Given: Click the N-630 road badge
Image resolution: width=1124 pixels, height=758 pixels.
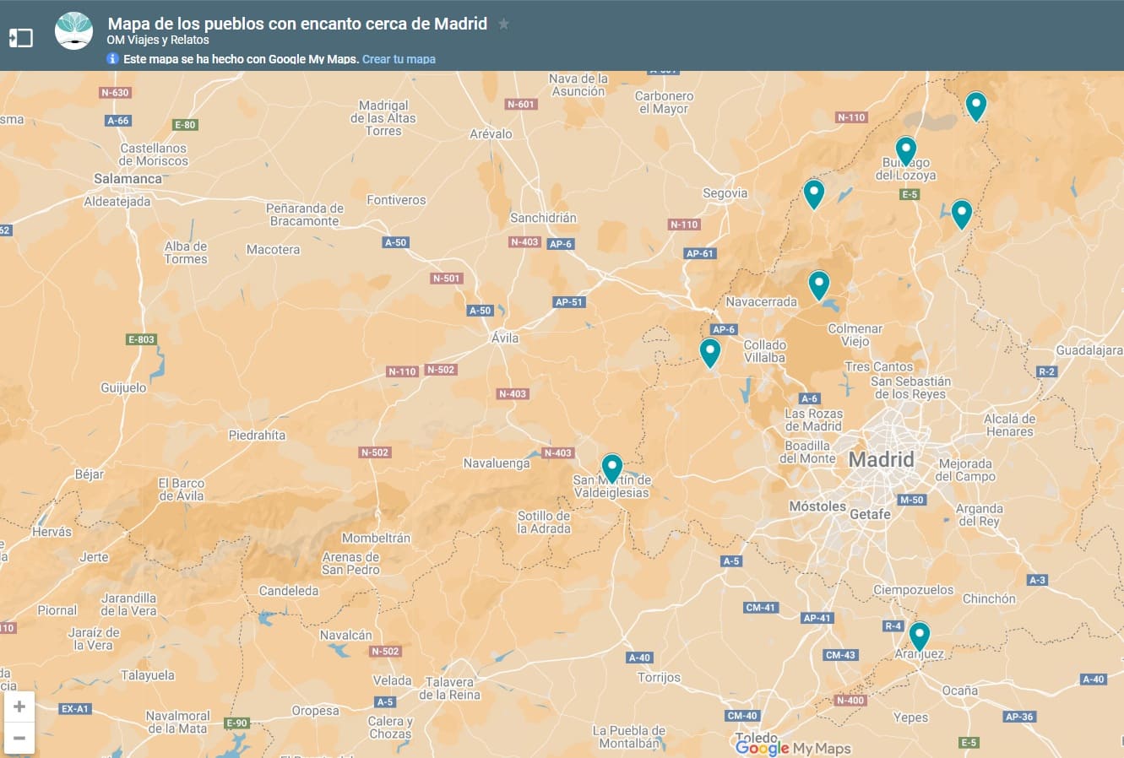Looking at the screenshot, I should (115, 93).
